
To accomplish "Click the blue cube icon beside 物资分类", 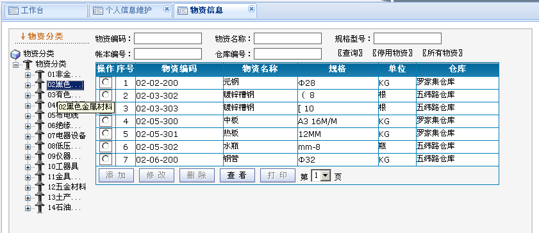I will (16, 54).
